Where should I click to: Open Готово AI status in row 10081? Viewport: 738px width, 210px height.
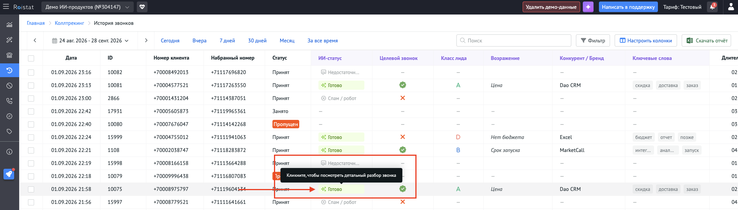pyautogui.click(x=341, y=85)
